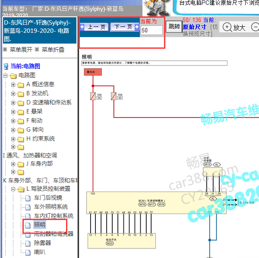Click the 跳转 jump button
259x258 pixels.
[174, 27]
